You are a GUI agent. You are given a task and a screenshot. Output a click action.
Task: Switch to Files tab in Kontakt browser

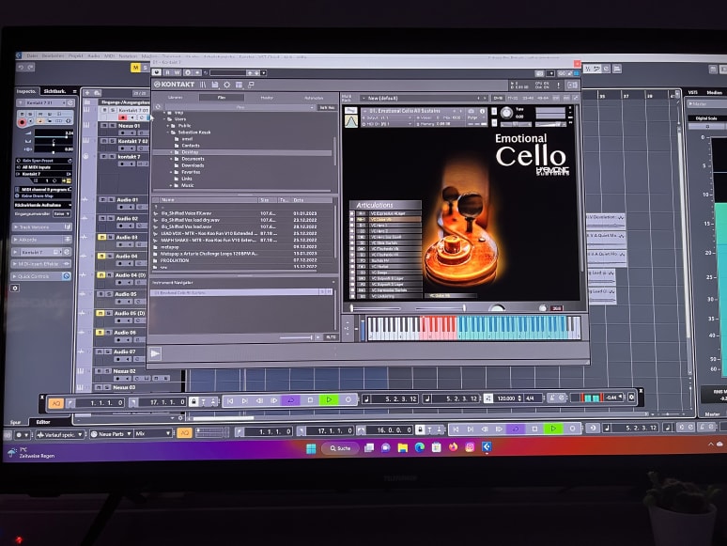[x=222, y=98]
